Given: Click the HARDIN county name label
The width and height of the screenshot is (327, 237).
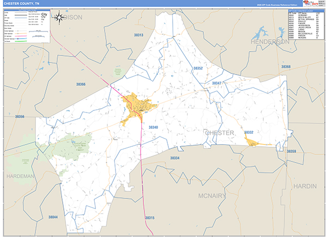Looking at the screenshot, I should pyautogui.click(x=305, y=186).
